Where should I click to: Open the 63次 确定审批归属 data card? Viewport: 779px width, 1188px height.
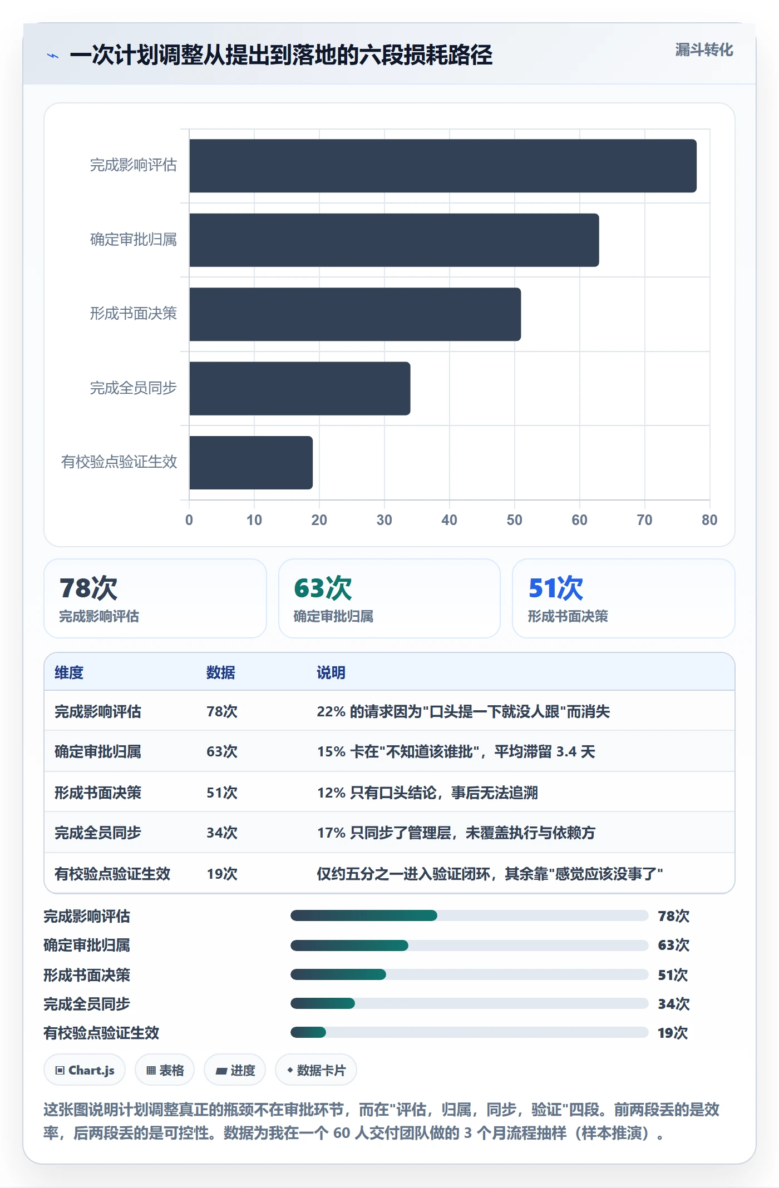[x=389, y=598]
